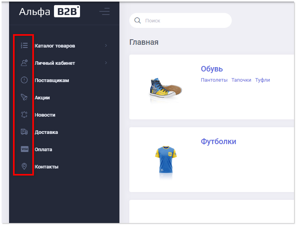Open the Новости menu entry

coord(45,115)
